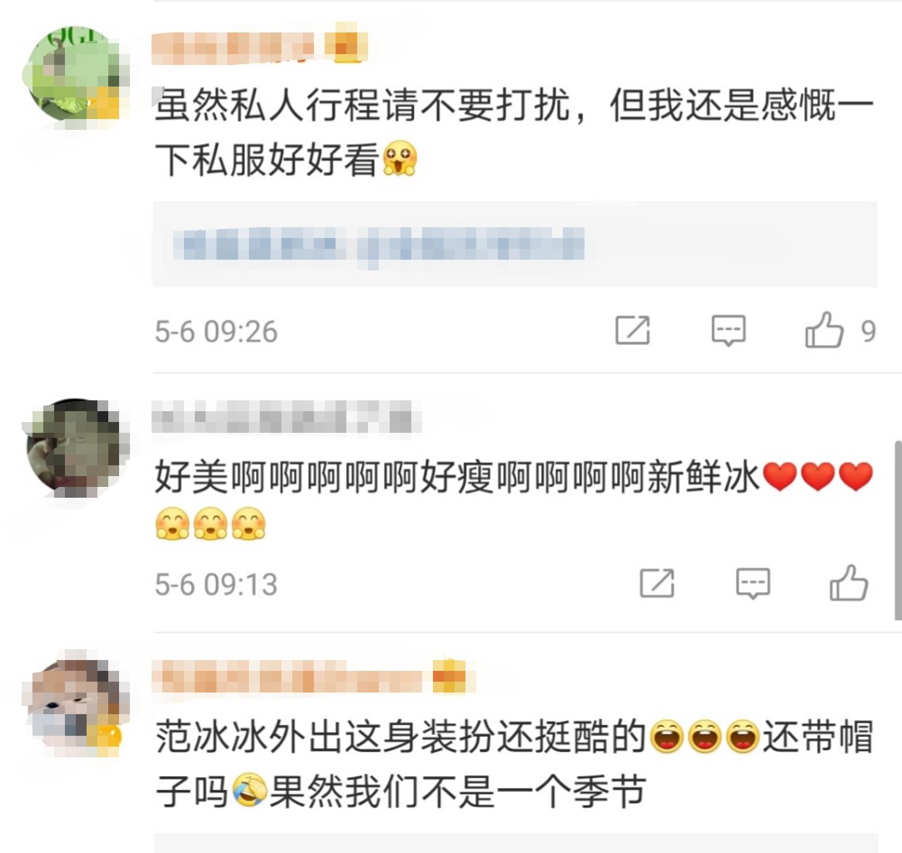Open the first commenter's green avatar

75,73
